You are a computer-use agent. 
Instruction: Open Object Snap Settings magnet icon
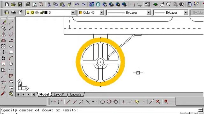(166, 102)
